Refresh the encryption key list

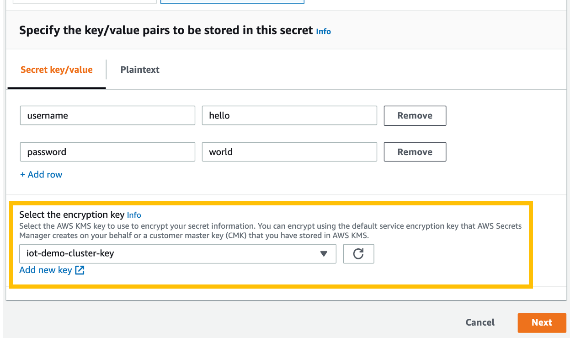(358, 253)
